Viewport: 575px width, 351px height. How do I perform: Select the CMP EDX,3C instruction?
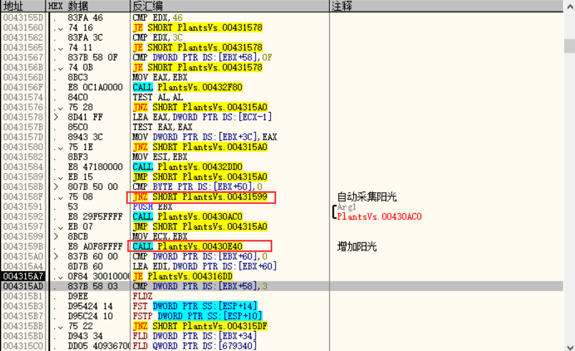click(x=157, y=38)
